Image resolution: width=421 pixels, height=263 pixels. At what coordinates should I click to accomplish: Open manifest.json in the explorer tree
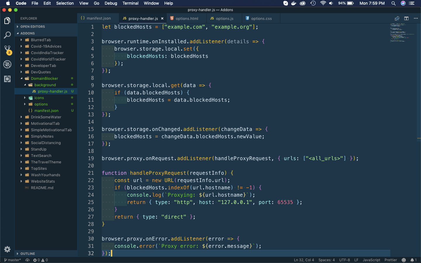[x=46, y=110]
